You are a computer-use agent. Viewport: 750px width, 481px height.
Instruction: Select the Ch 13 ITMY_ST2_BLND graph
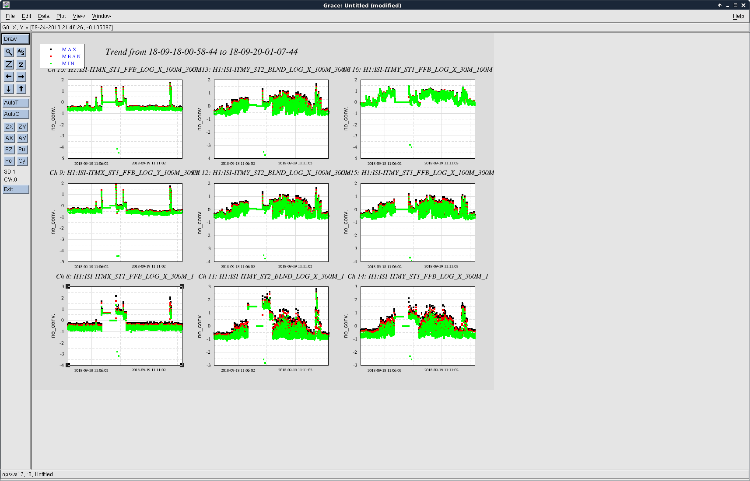click(x=271, y=119)
